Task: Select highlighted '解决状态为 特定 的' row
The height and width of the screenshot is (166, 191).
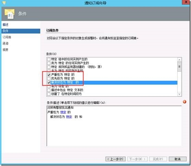Action: coord(114,82)
